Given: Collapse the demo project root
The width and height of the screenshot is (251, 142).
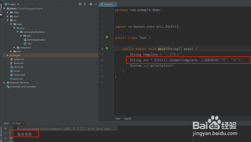Looking at the screenshot, I should [4, 8].
